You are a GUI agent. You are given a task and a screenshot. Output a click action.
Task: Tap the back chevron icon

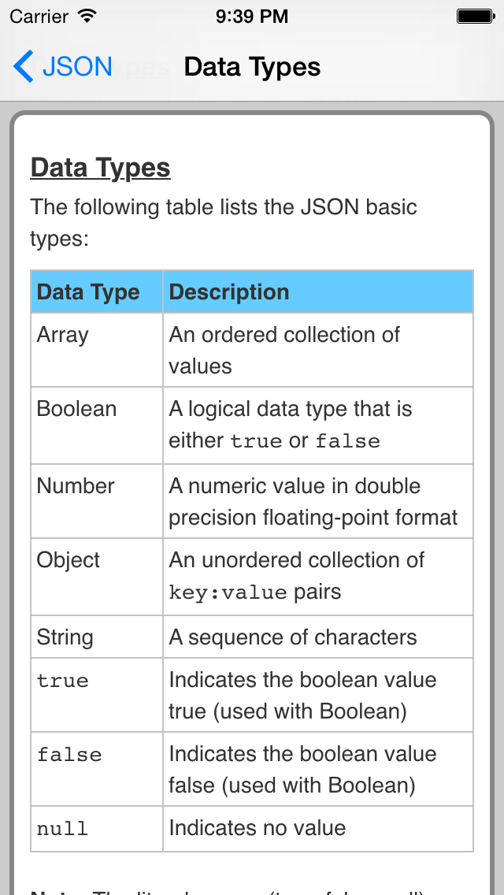coord(24,67)
